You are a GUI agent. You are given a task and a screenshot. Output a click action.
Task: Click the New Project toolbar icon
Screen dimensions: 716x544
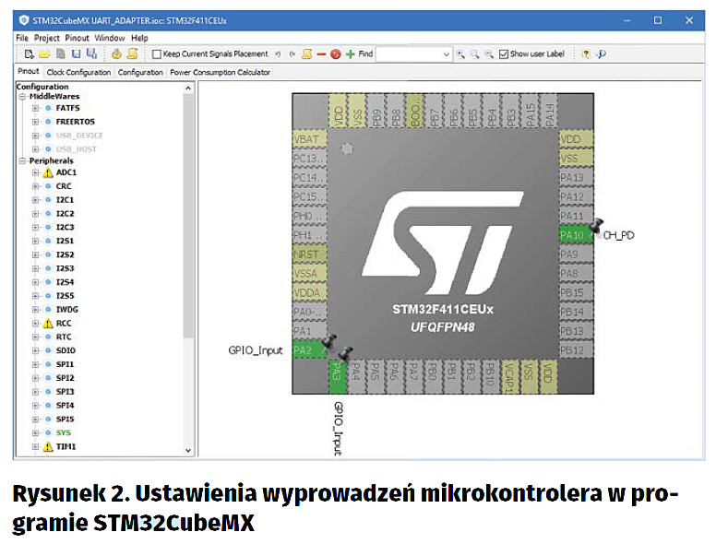coord(29,54)
